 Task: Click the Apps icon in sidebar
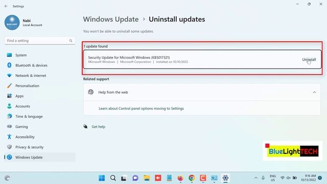9,96
